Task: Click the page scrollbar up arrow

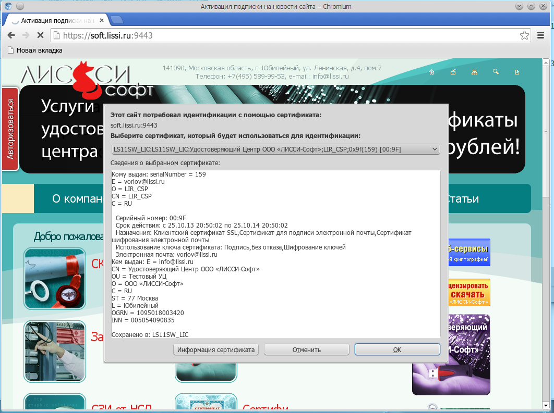Action: 546,62
